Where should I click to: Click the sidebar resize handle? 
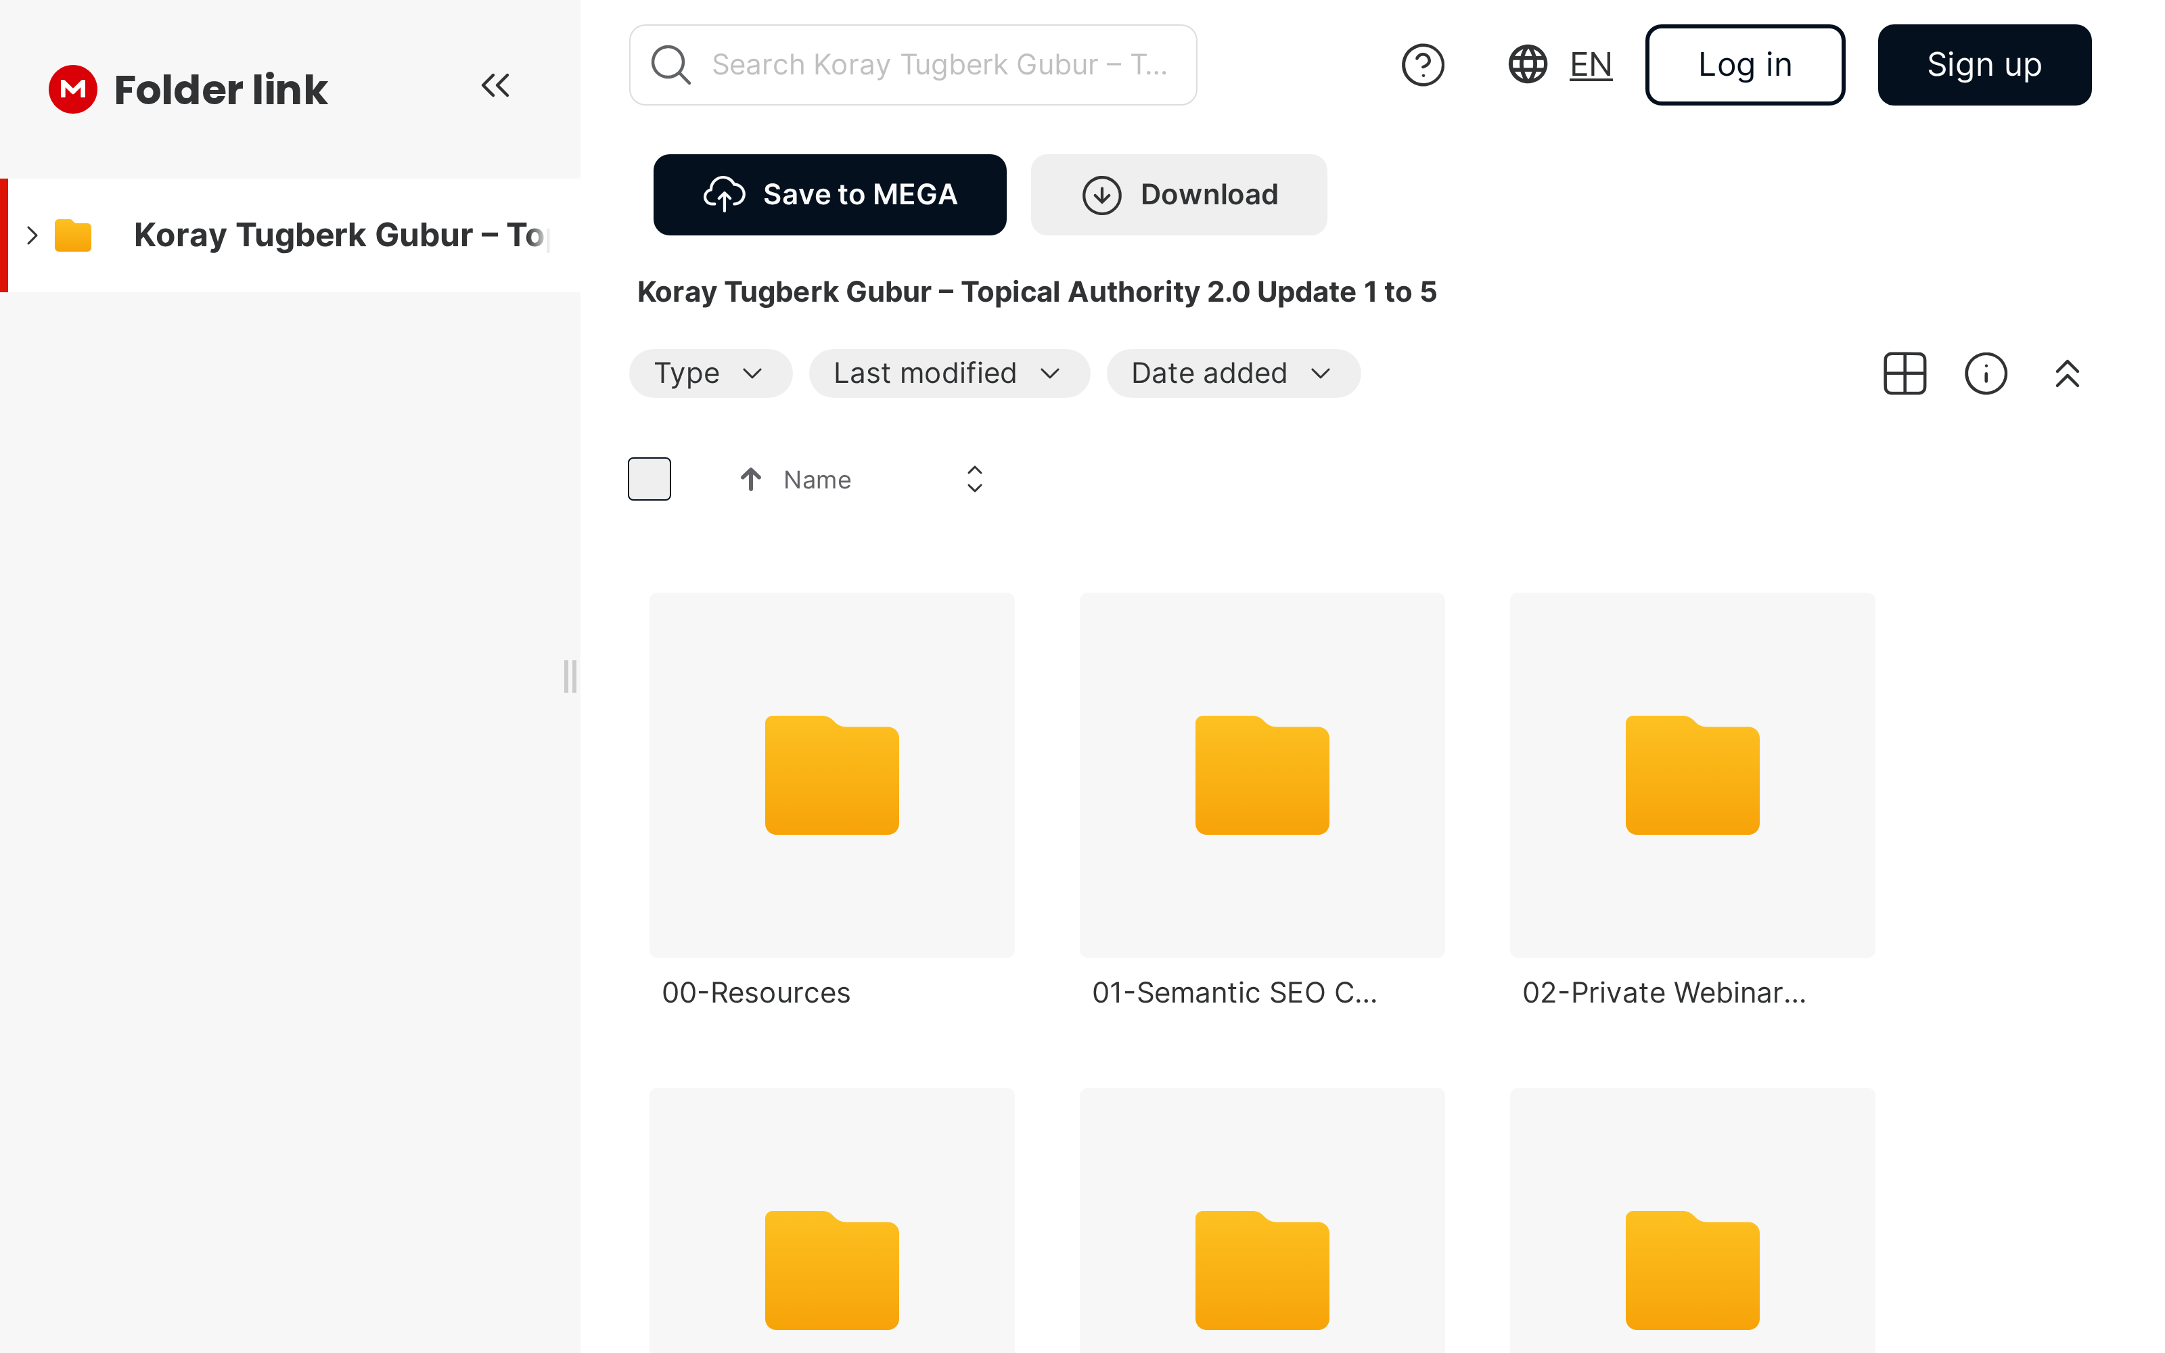570,676
